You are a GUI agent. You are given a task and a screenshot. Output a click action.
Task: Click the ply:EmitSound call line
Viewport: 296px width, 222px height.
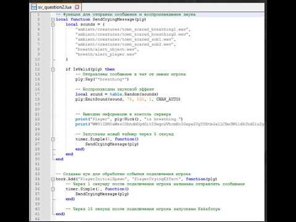(x=128, y=99)
